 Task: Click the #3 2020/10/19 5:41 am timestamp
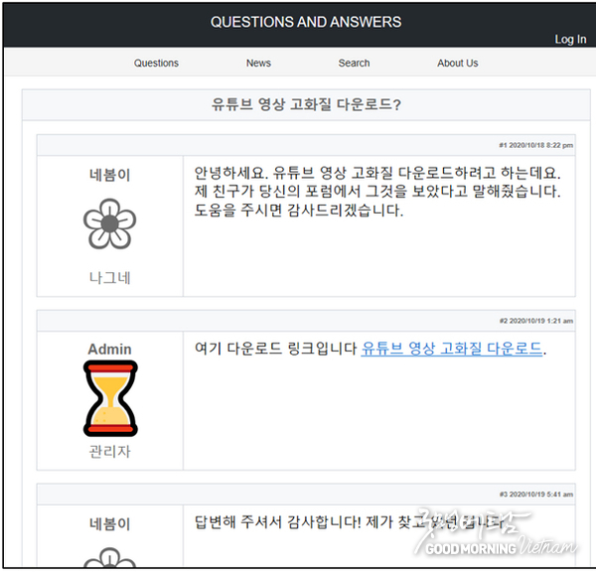point(536,495)
